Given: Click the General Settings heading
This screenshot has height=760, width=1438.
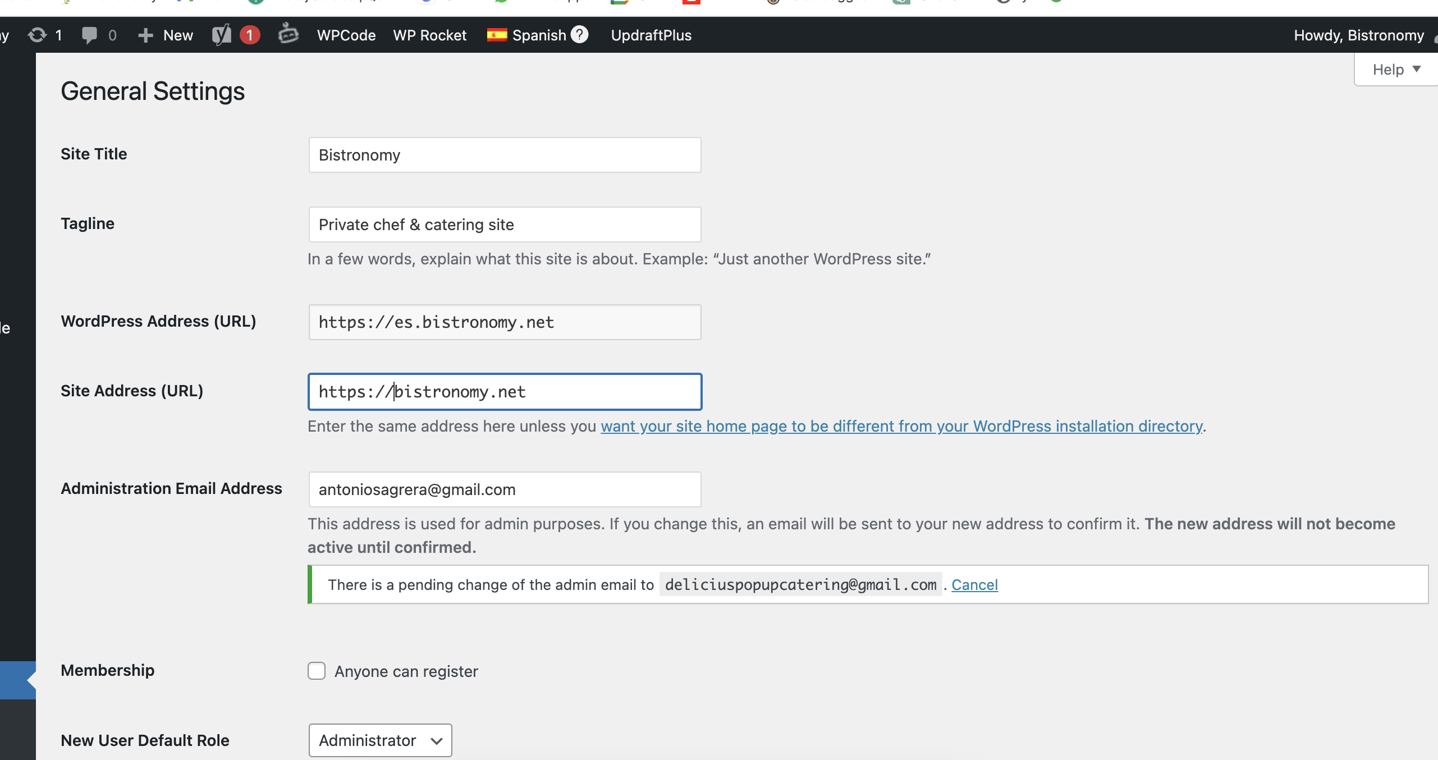Looking at the screenshot, I should click(153, 91).
